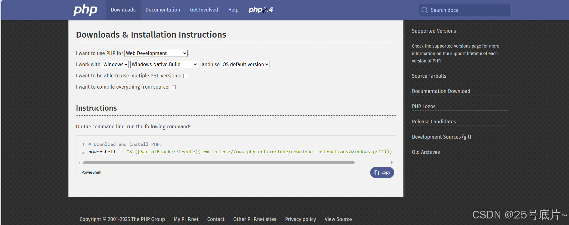Image resolution: width=569 pixels, height=225 pixels.
Task: Open the Privacy policy footer link
Action: (x=301, y=219)
